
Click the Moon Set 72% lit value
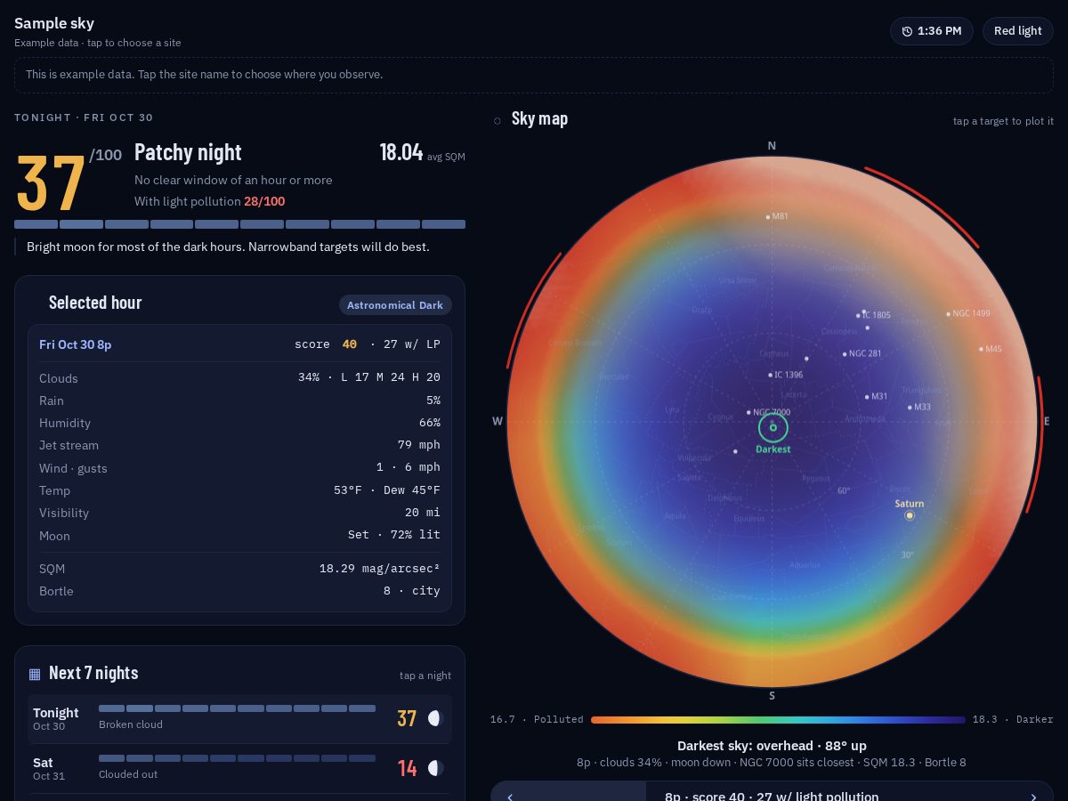[x=394, y=535]
